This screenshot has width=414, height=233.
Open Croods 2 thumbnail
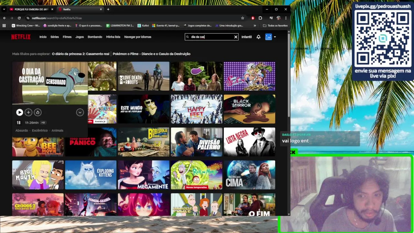coord(38,205)
